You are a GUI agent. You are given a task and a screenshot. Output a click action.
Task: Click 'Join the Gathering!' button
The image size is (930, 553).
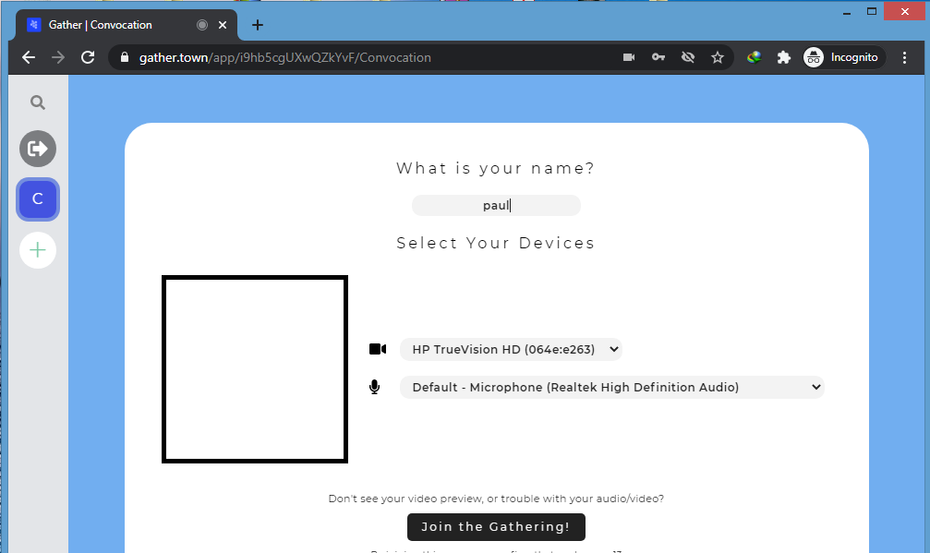click(x=497, y=527)
